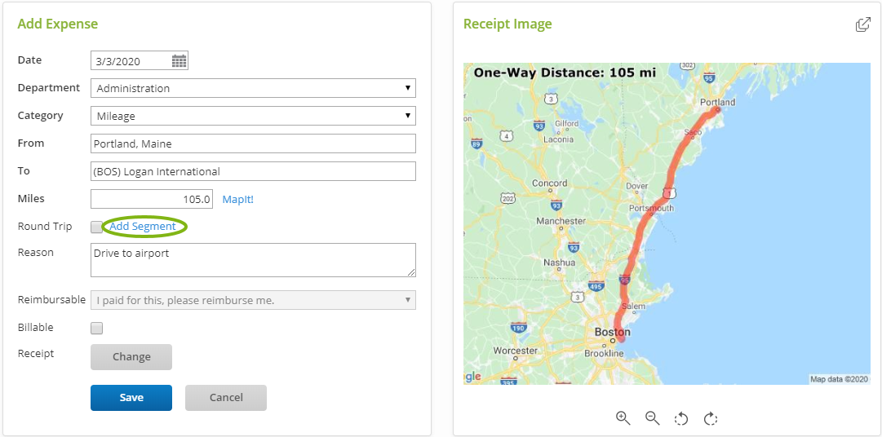Image resolution: width=882 pixels, height=437 pixels.
Task: Click the MapIt! link
Action: click(237, 199)
